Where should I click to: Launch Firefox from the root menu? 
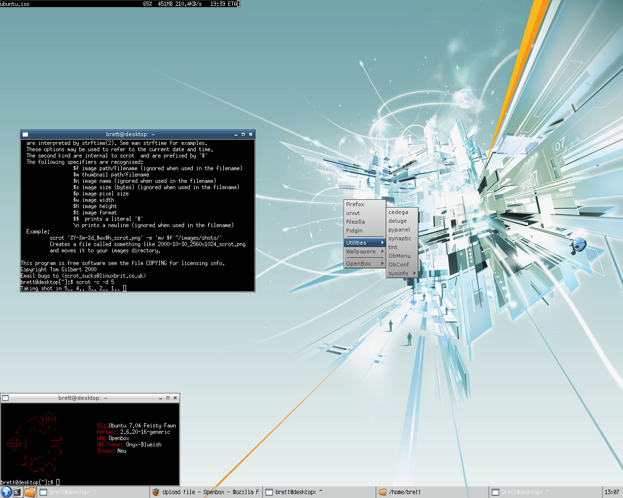click(365, 204)
